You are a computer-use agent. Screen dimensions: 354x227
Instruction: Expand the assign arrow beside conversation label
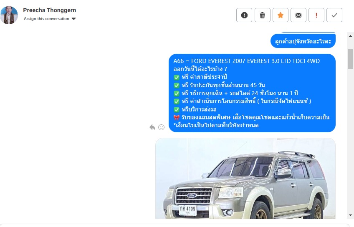coord(73,19)
